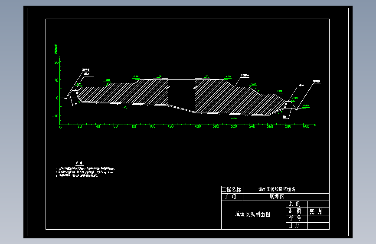Image resolution: width=376 pixels, height=244 pixels.
Task: Click the horizontal axis label '480'
Action: (198, 126)
